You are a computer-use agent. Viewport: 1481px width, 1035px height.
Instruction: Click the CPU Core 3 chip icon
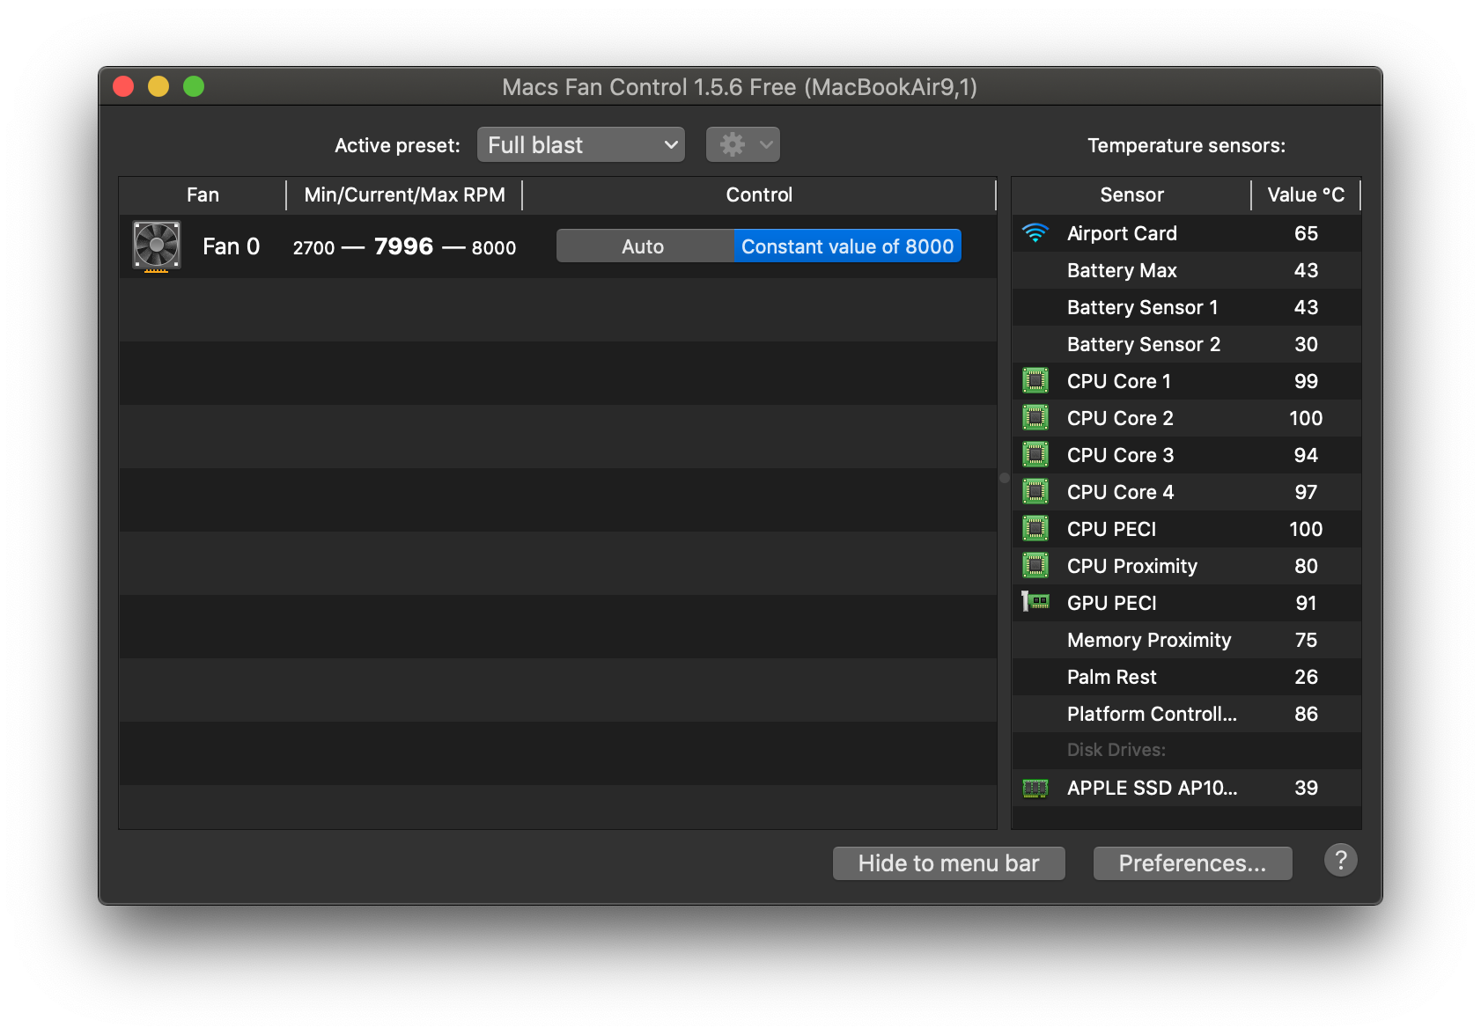(x=1035, y=455)
